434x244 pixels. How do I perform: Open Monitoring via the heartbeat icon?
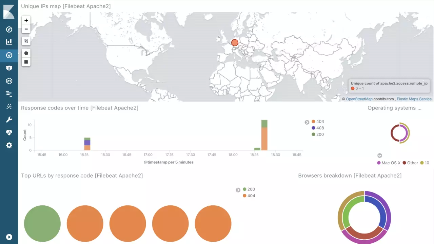pyautogui.click(x=9, y=133)
